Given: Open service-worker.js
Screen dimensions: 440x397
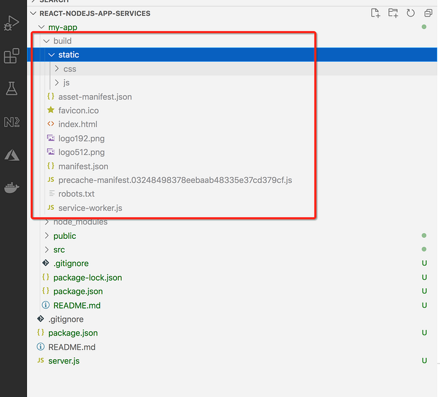Looking at the screenshot, I should 90,208.
